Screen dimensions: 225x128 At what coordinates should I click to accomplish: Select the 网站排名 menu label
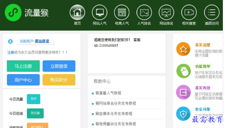coord(167,23)
